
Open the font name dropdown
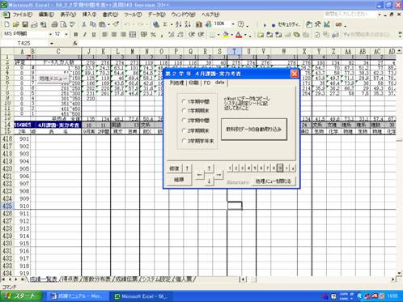[x=50, y=35]
